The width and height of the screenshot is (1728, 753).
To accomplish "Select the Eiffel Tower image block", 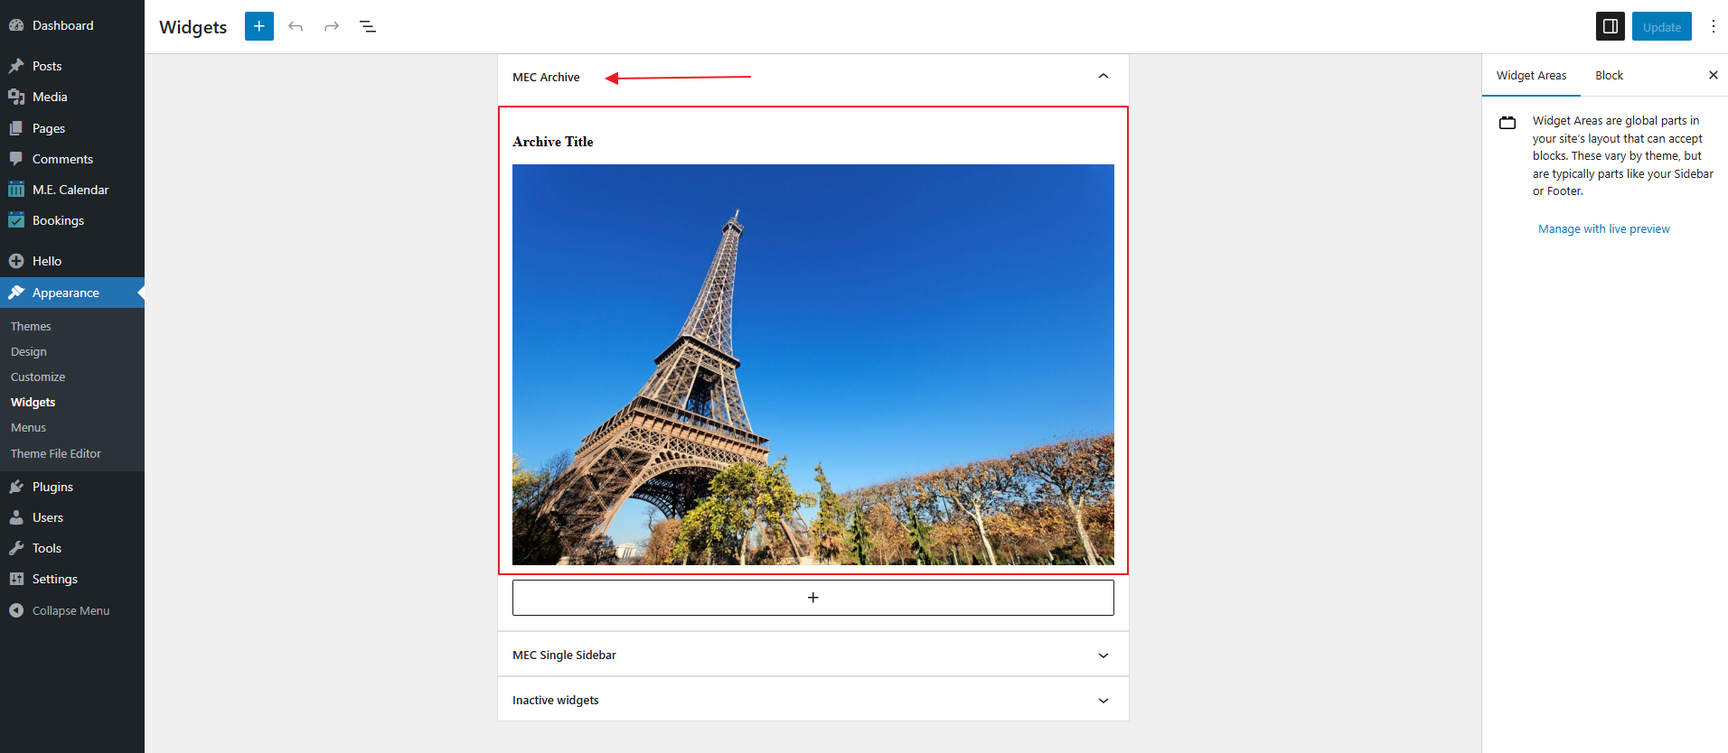I will tap(812, 364).
